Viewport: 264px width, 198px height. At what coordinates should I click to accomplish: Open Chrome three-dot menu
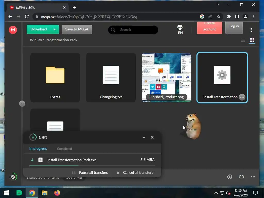point(254,16)
